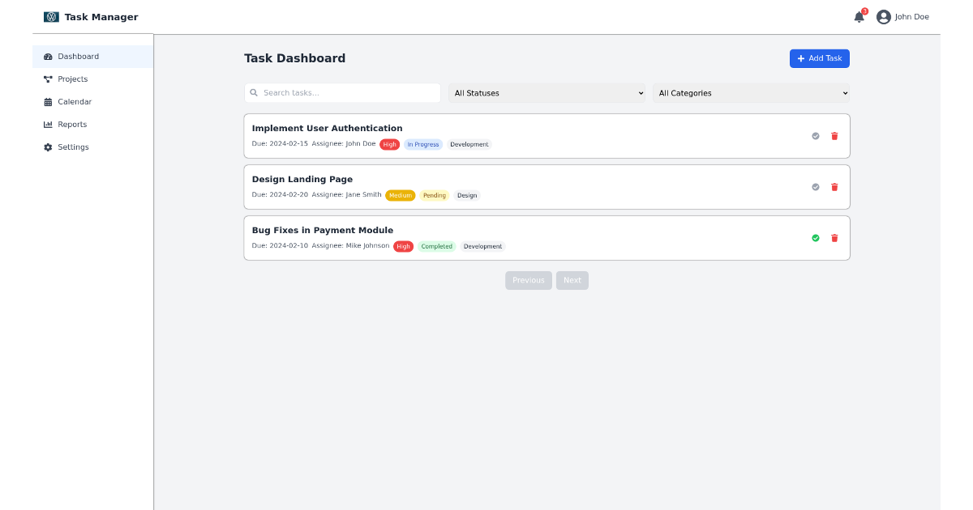The width and height of the screenshot is (973, 510).
Task: Delete the Bug Fixes in Payment Module task
Action: (x=834, y=238)
